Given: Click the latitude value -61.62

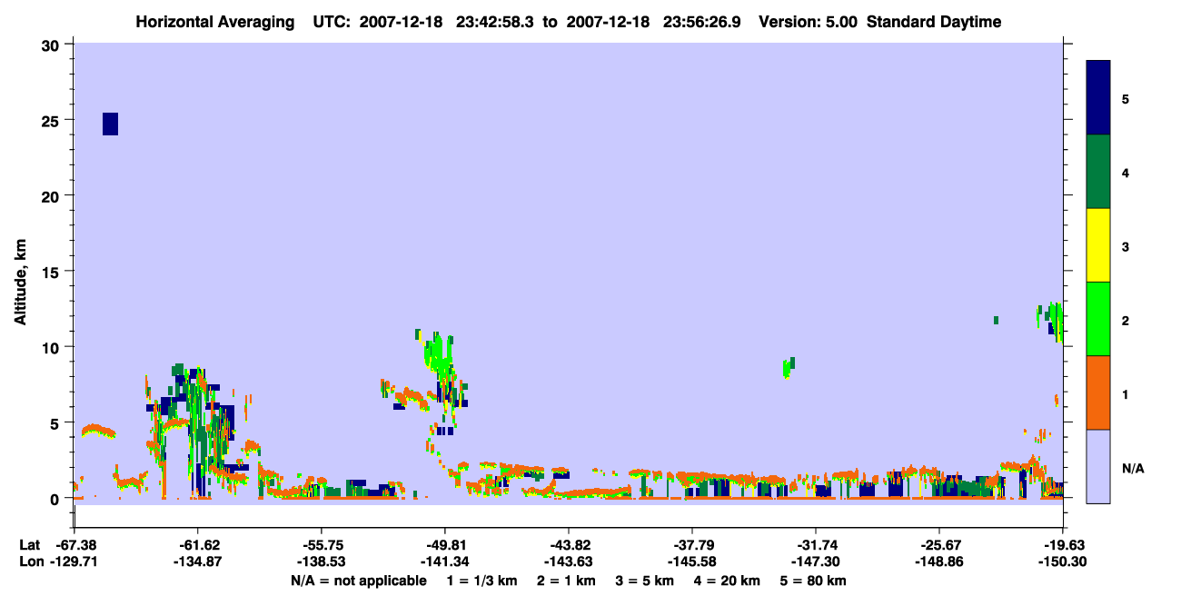Looking at the screenshot, I should click(x=198, y=544).
